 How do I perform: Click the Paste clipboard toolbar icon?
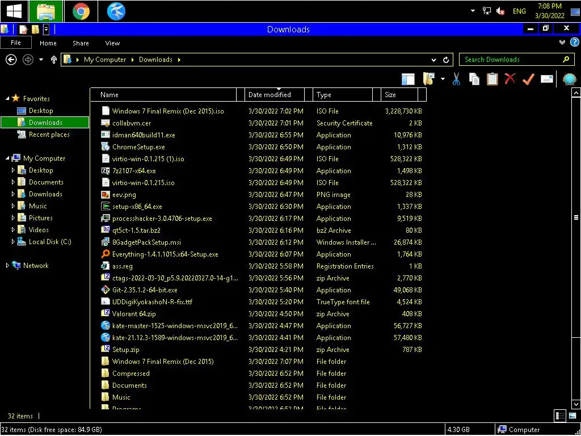[x=492, y=79]
